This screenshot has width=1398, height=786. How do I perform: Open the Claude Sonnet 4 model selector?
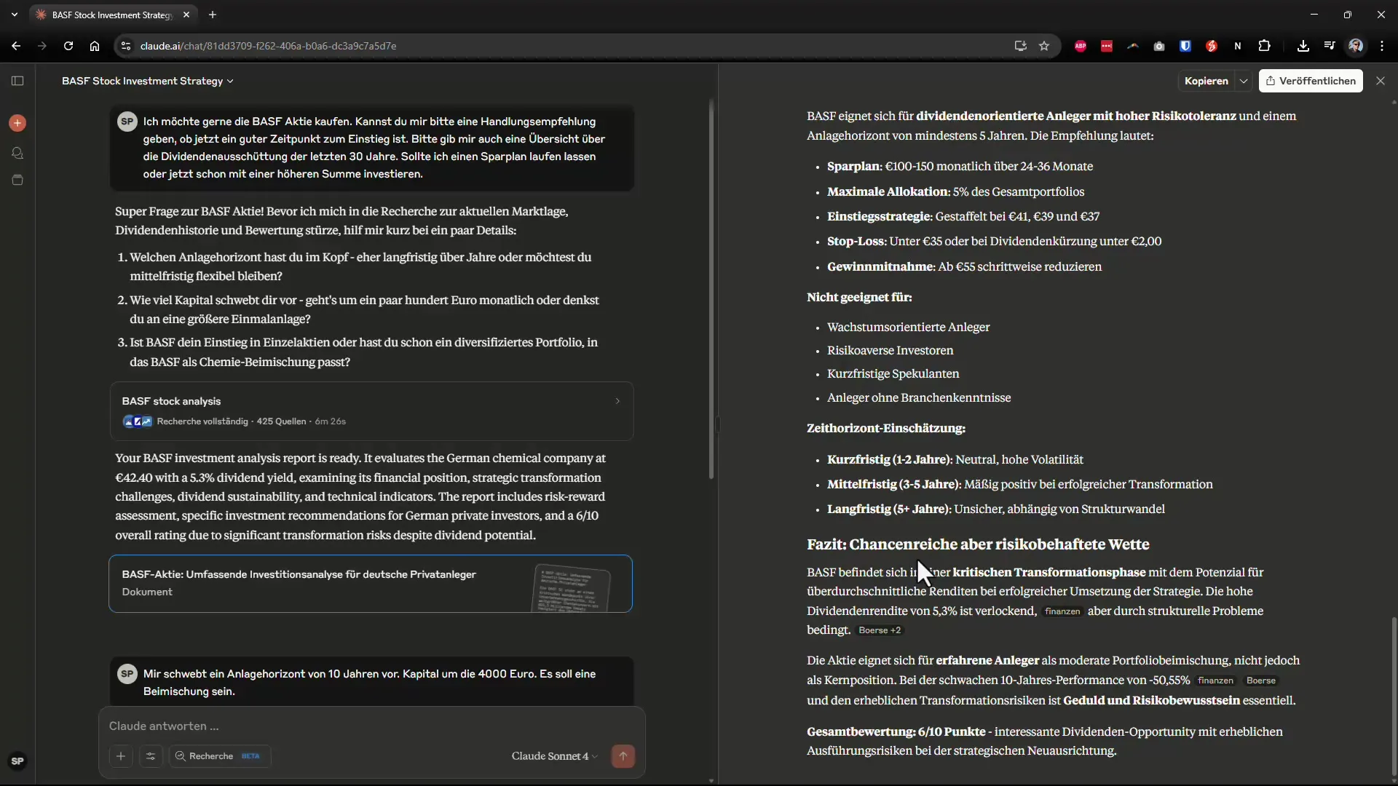[x=554, y=756]
